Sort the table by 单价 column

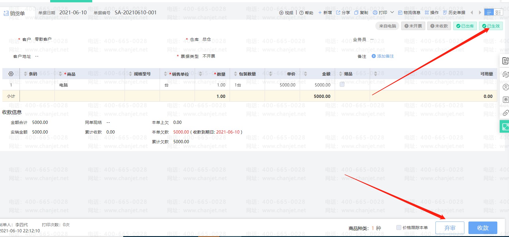(271, 74)
